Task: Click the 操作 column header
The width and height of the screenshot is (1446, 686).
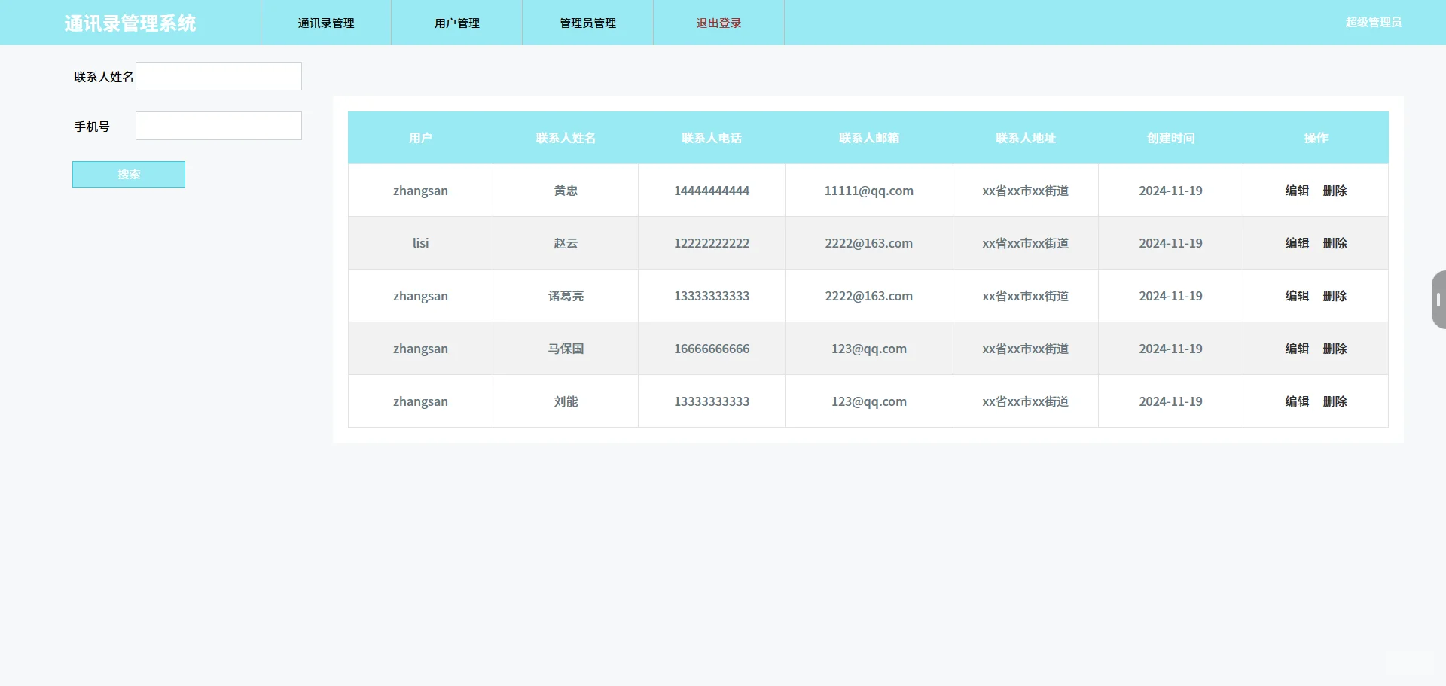Action: [1316, 138]
